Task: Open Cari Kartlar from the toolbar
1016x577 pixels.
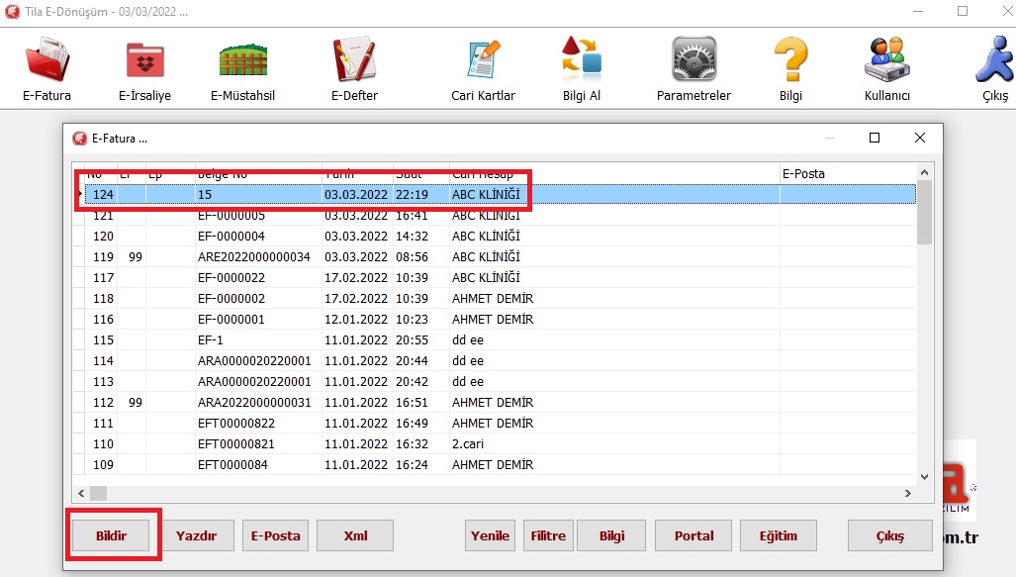Action: (483, 59)
